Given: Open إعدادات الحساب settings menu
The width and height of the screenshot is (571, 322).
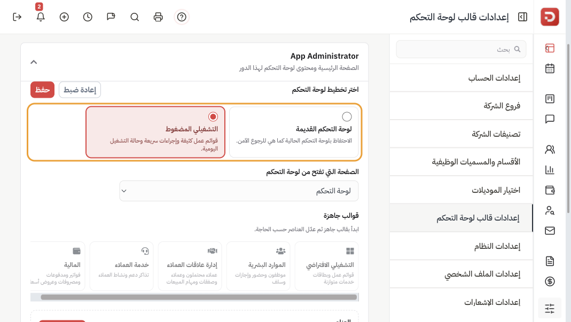Looking at the screenshot, I should click(x=461, y=78).
